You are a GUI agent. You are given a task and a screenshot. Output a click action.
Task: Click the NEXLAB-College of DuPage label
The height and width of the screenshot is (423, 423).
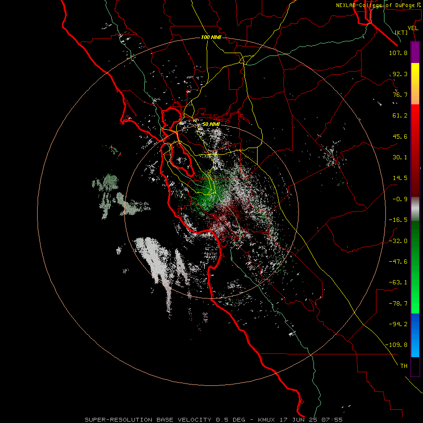pyautogui.click(x=378, y=5)
